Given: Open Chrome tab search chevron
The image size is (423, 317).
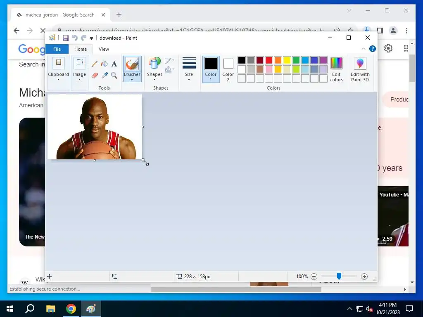Looking at the screenshot, I should [349, 10].
